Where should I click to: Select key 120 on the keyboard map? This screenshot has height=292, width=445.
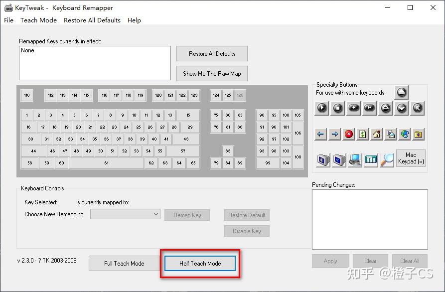(x=158, y=95)
